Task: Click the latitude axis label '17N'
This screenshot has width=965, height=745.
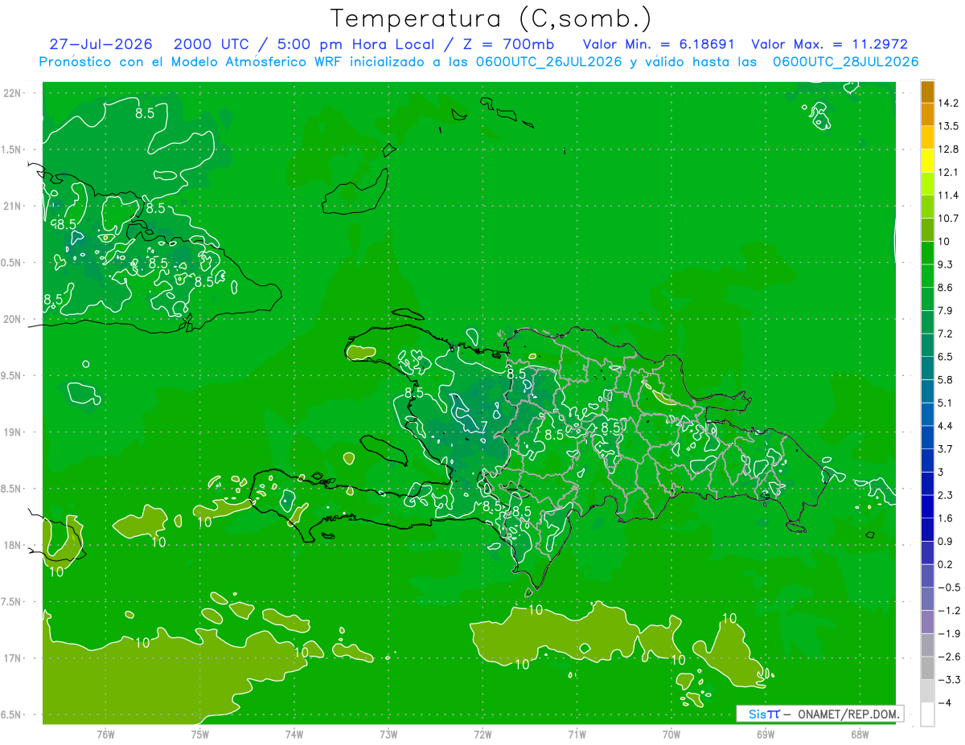Action: click(x=12, y=658)
